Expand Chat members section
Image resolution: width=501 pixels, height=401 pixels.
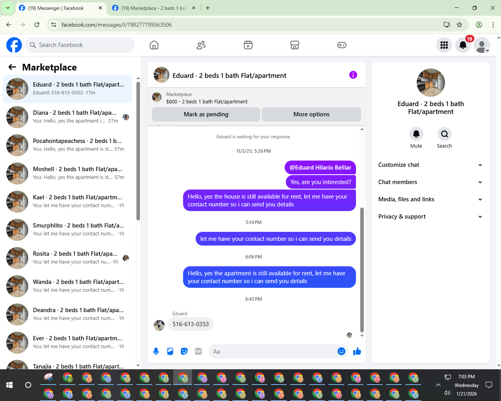pyautogui.click(x=430, y=182)
